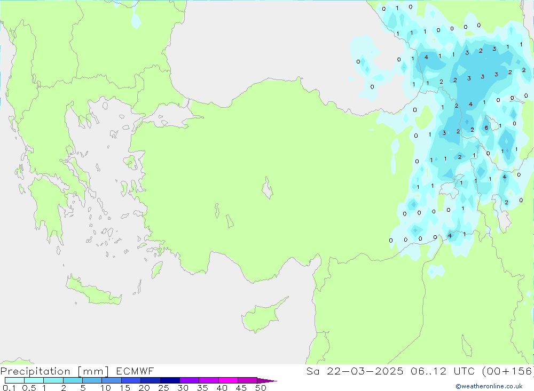Click the 15–20 mm legend color swatch
The width and height of the screenshot is (534, 391).
pos(131,380)
